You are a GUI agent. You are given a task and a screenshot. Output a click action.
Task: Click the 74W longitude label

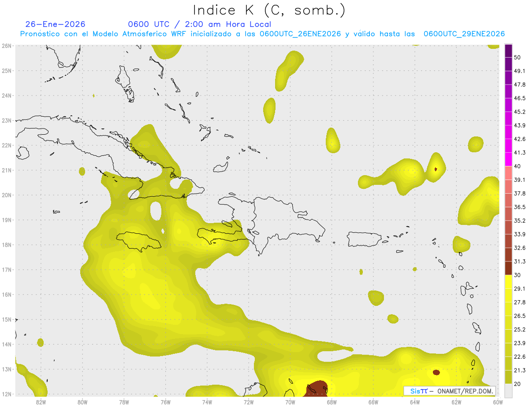pos(207,402)
